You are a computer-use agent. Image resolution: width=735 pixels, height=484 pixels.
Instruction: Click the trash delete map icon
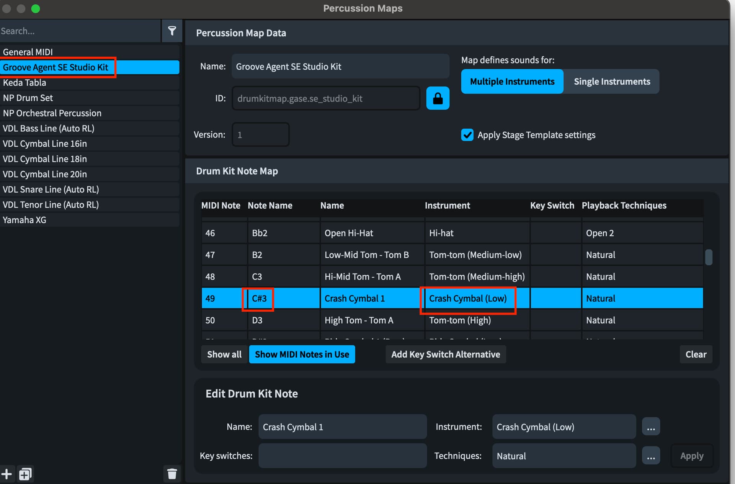[x=172, y=474]
